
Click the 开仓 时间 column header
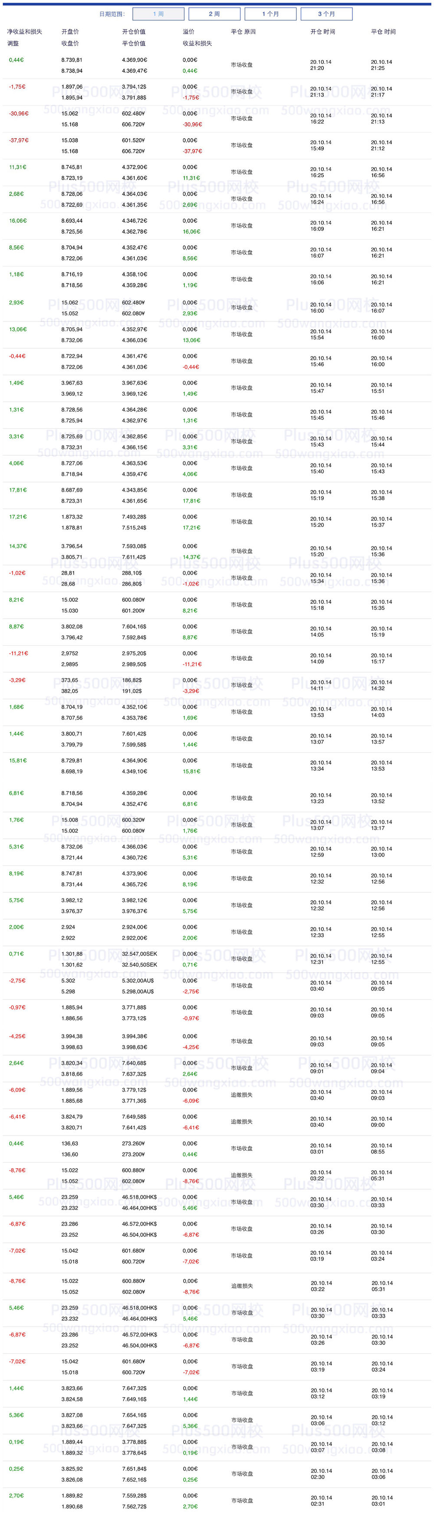[x=322, y=32]
